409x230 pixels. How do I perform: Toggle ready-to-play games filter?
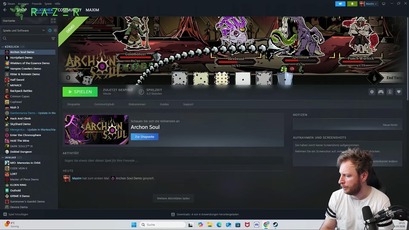pos(55,30)
